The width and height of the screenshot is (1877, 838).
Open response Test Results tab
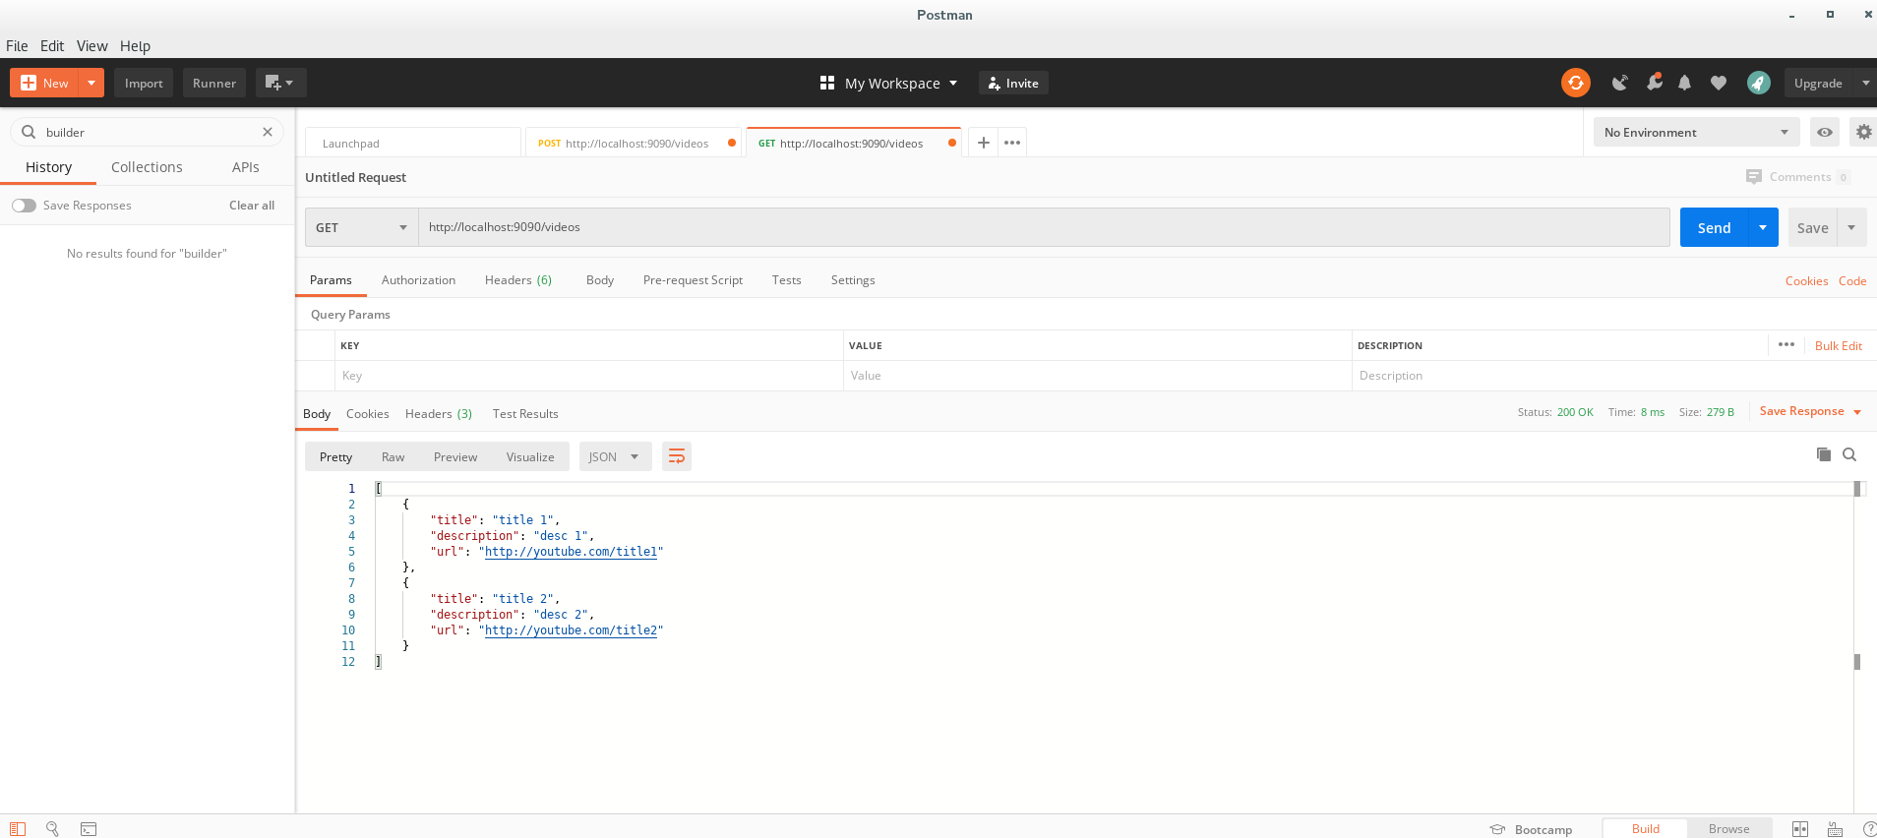(x=525, y=414)
